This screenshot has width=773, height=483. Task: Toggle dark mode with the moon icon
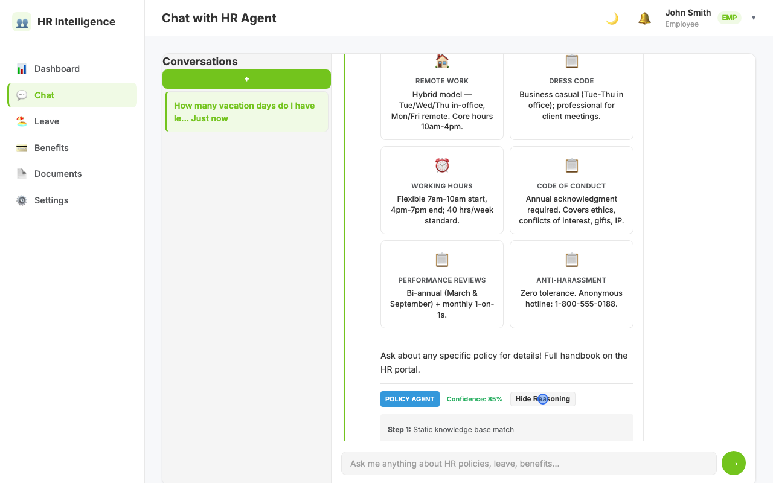[612, 18]
